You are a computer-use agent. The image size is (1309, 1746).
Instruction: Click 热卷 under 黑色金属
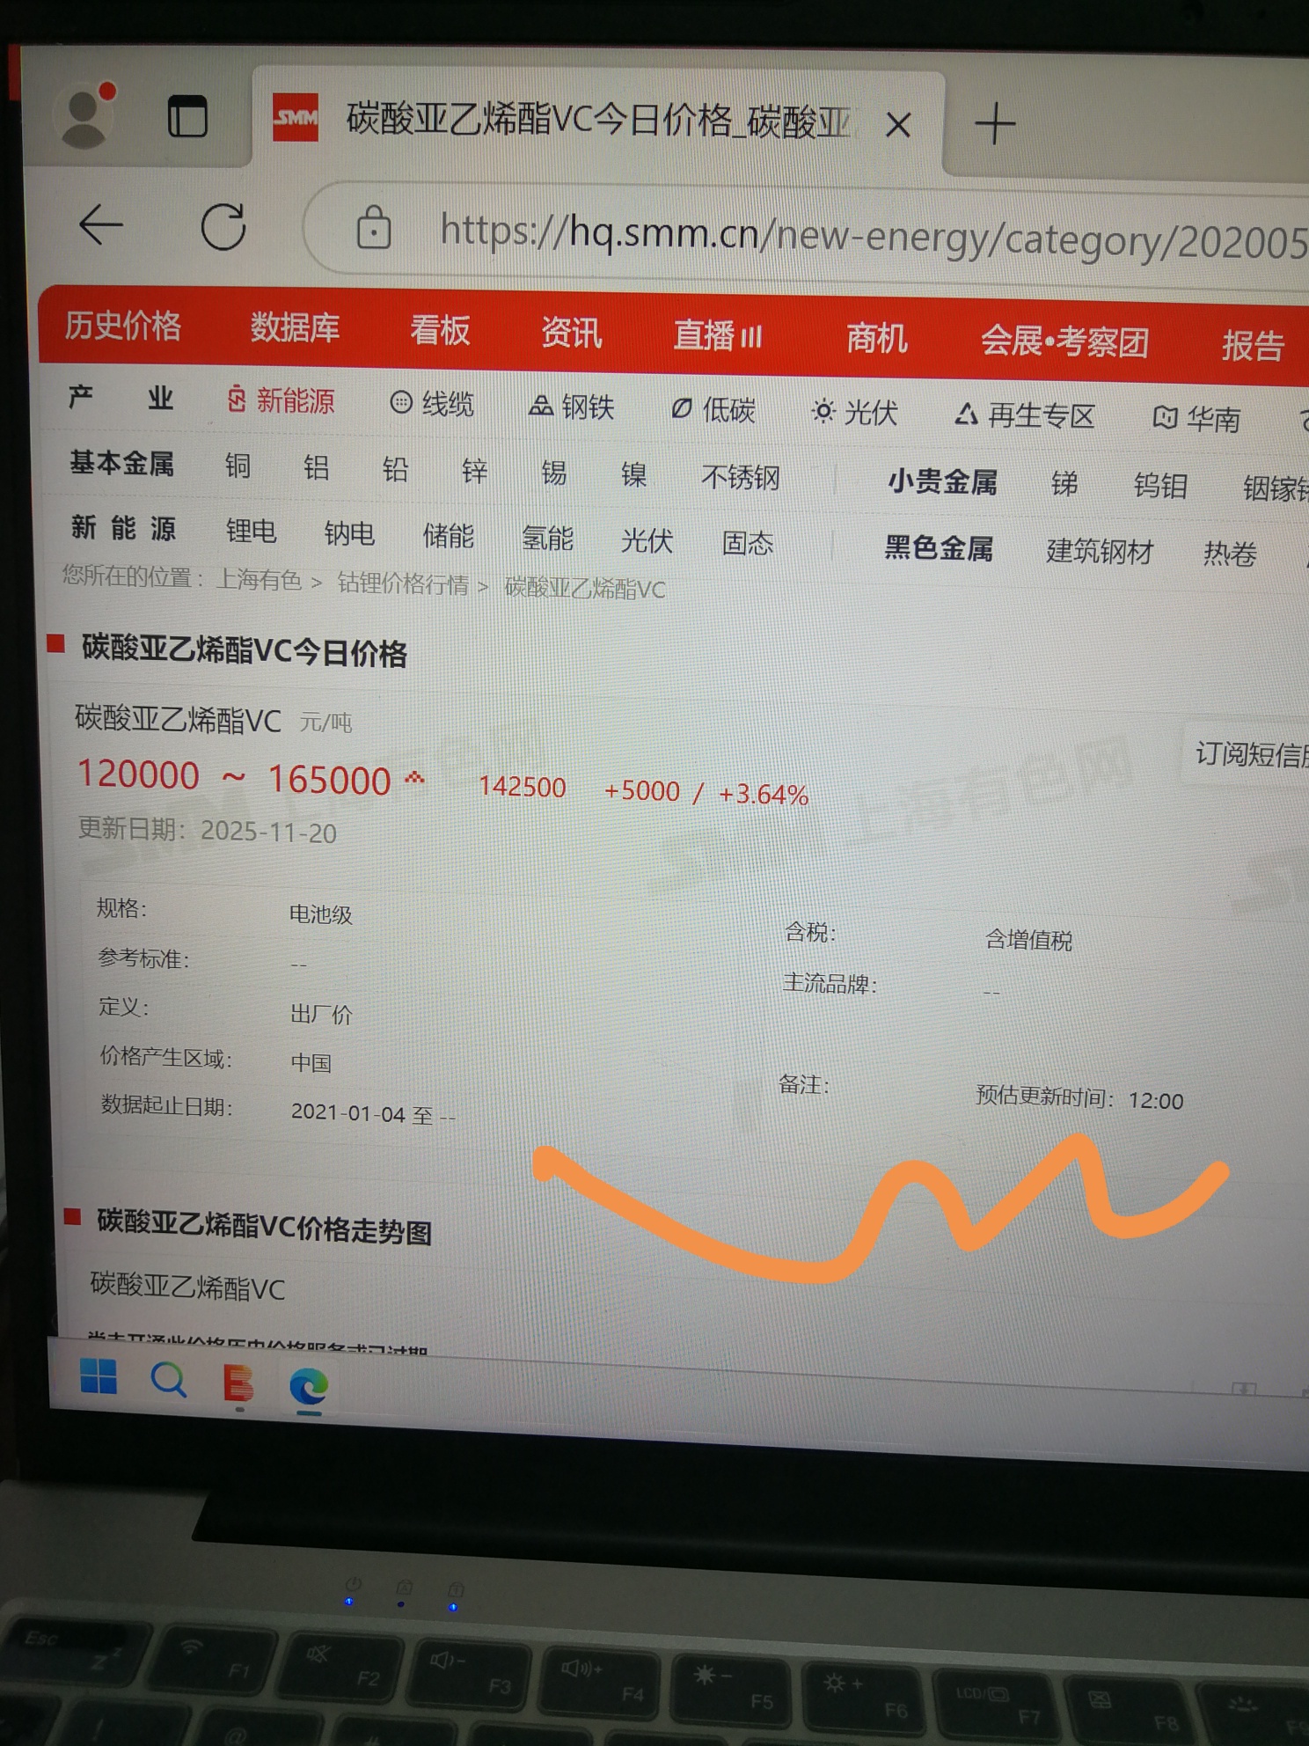[1230, 554]
